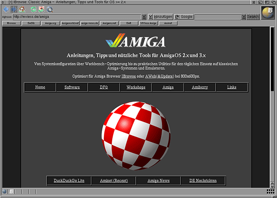Open the MViess Amiga bookmark button
The height and width of the screenshot is (198, 277).
coord(148,23)
